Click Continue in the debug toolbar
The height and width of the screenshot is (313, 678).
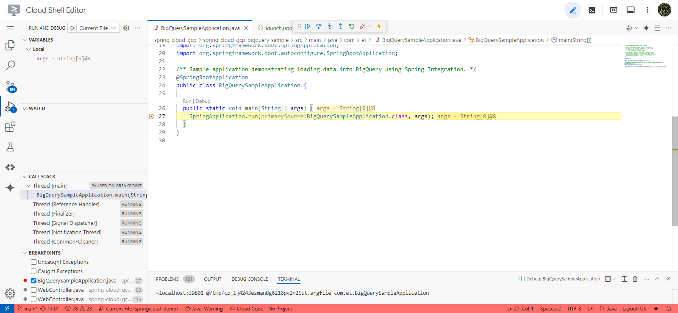tap(308, 26)
